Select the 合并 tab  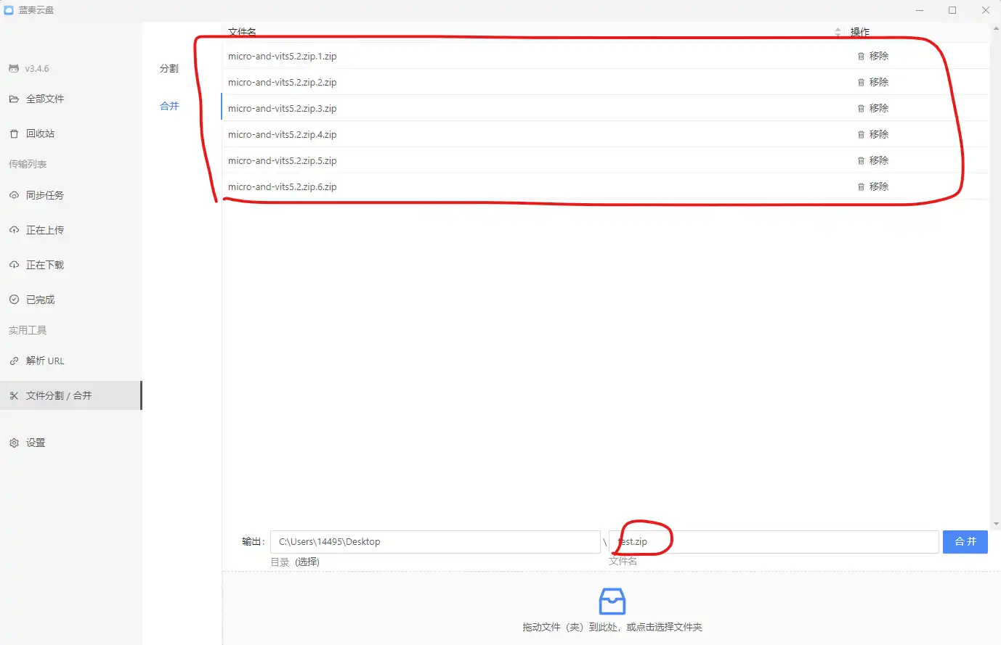pos(169,106)
